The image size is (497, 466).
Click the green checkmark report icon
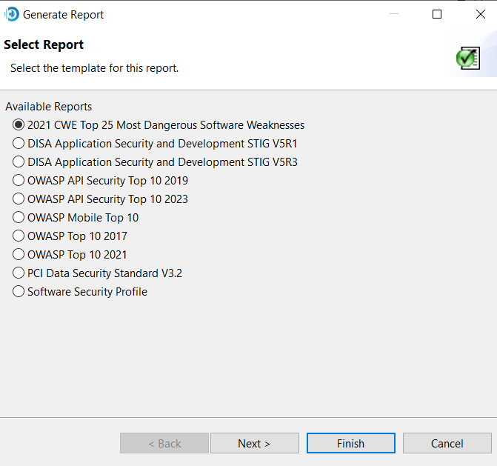point(468,58)
